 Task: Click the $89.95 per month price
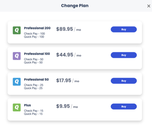(69, 29)
